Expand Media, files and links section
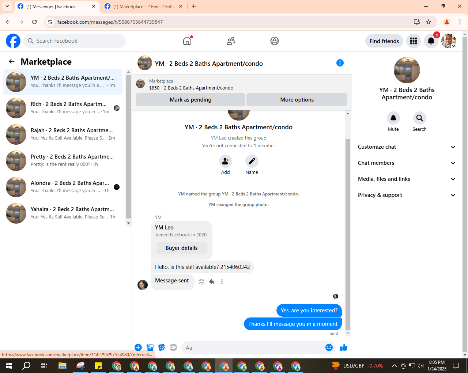Screen dimensions: 468x373 click(407, 179)
